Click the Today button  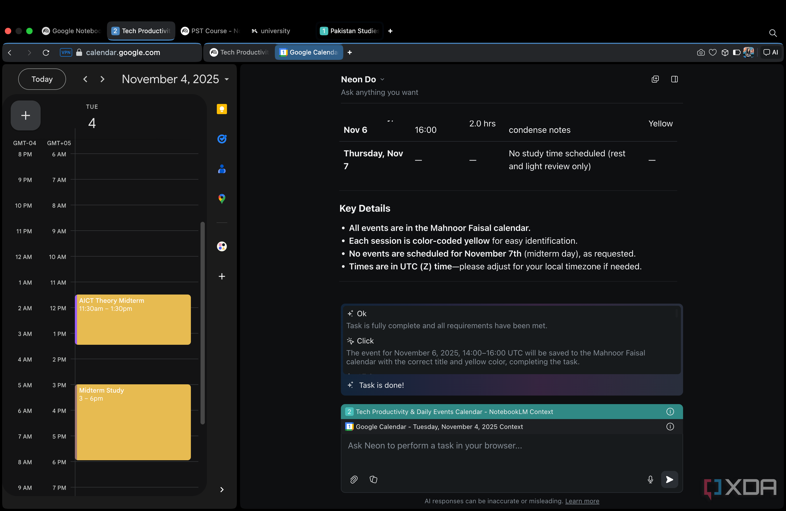[42, 79]
